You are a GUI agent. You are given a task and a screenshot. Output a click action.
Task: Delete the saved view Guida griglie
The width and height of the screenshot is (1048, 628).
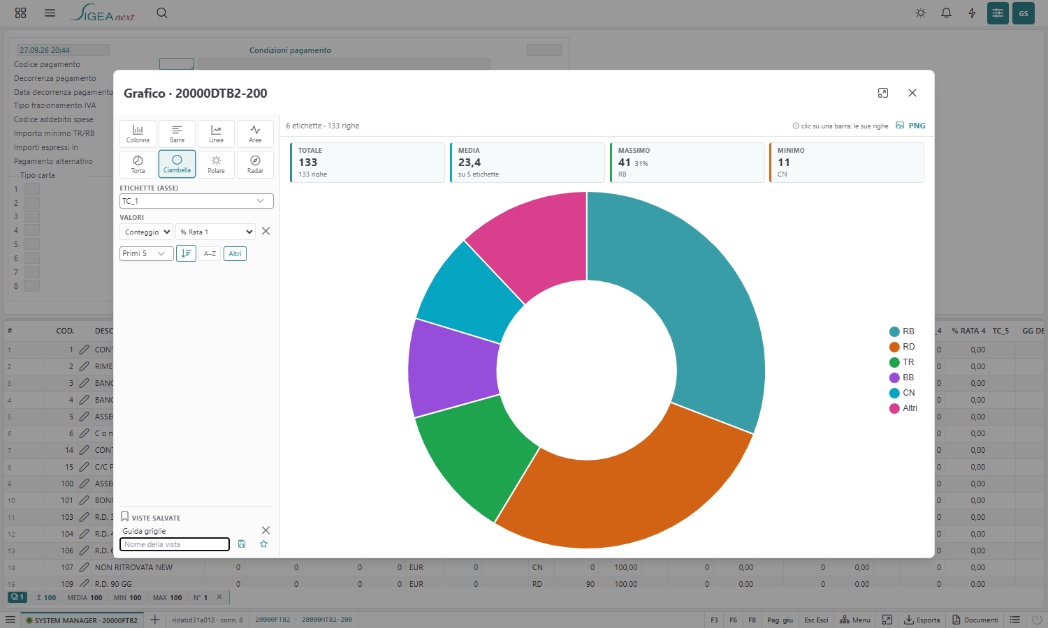pyautogui.click(x=265, y=530)
